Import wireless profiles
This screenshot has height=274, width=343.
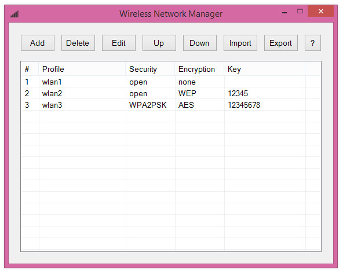tap(240, 43)
